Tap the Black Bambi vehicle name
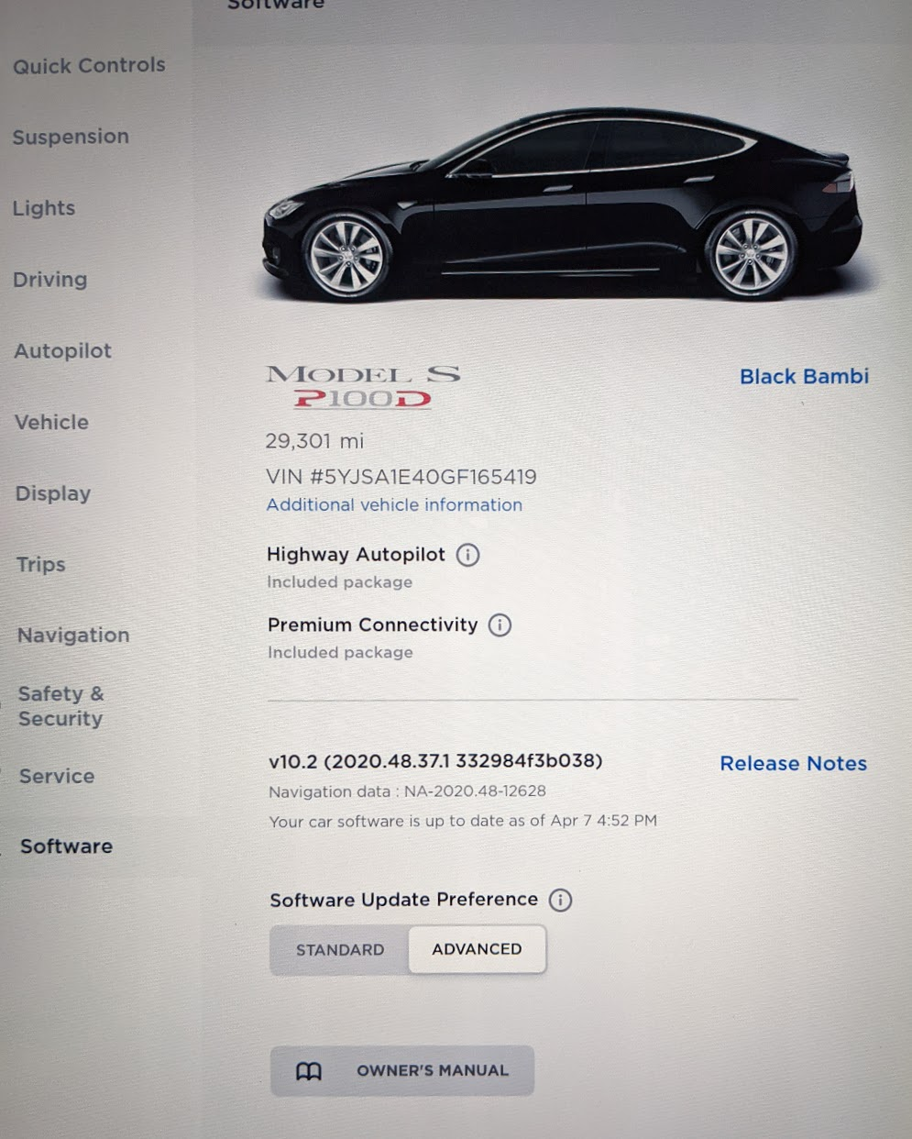The height and width of the screenshot is (1139, 912). tap(804, 377)
